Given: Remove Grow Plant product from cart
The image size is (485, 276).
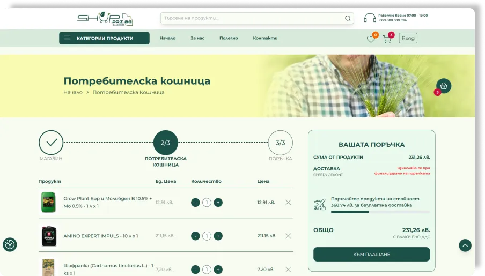Looking at the screenshot, I should click(288, 203).
